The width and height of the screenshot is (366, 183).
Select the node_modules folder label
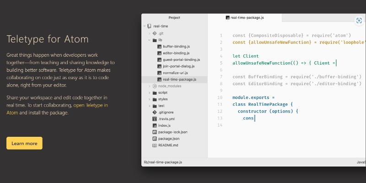click(170, 86)
